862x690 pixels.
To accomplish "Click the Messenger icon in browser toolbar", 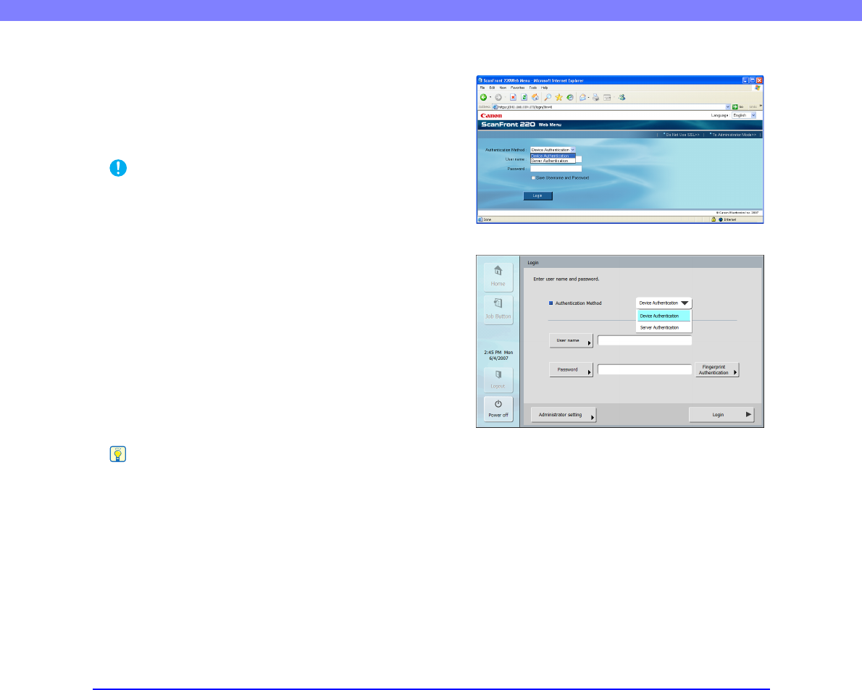I will (x=622, y=97).
